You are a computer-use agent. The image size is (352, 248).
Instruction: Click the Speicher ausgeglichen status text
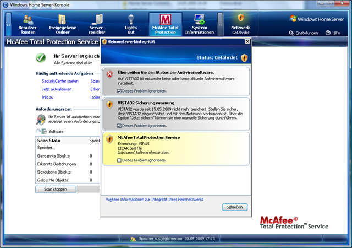click(177, 239)
